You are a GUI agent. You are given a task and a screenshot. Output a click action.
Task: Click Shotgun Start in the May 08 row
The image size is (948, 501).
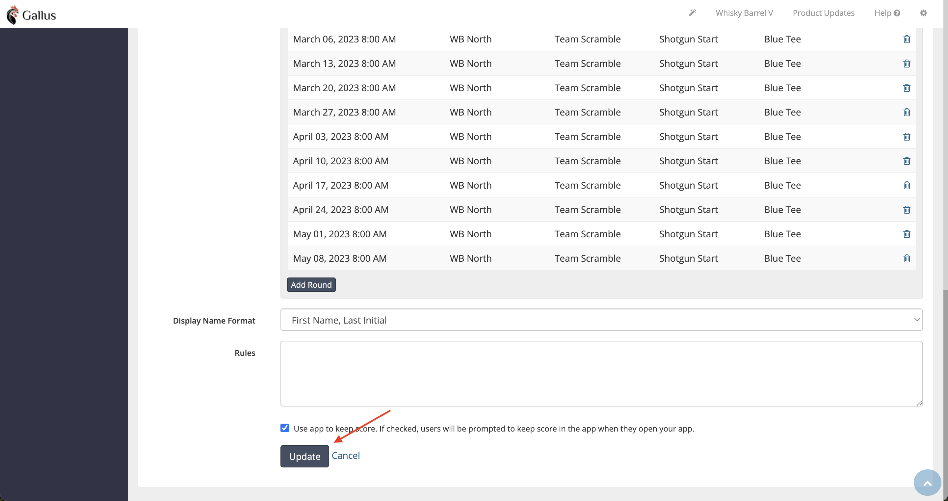pyautogui.click(x=688, y=258)
